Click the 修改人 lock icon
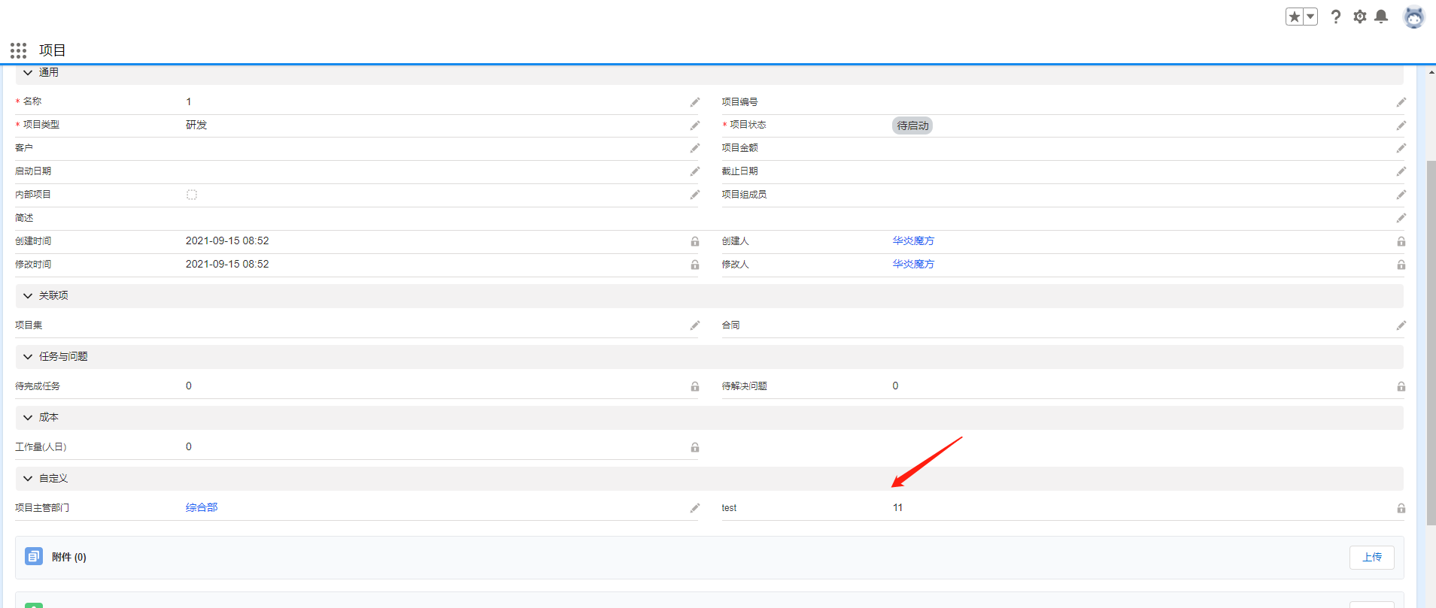Screen dimensions: 1436x608 [1401, 265]
